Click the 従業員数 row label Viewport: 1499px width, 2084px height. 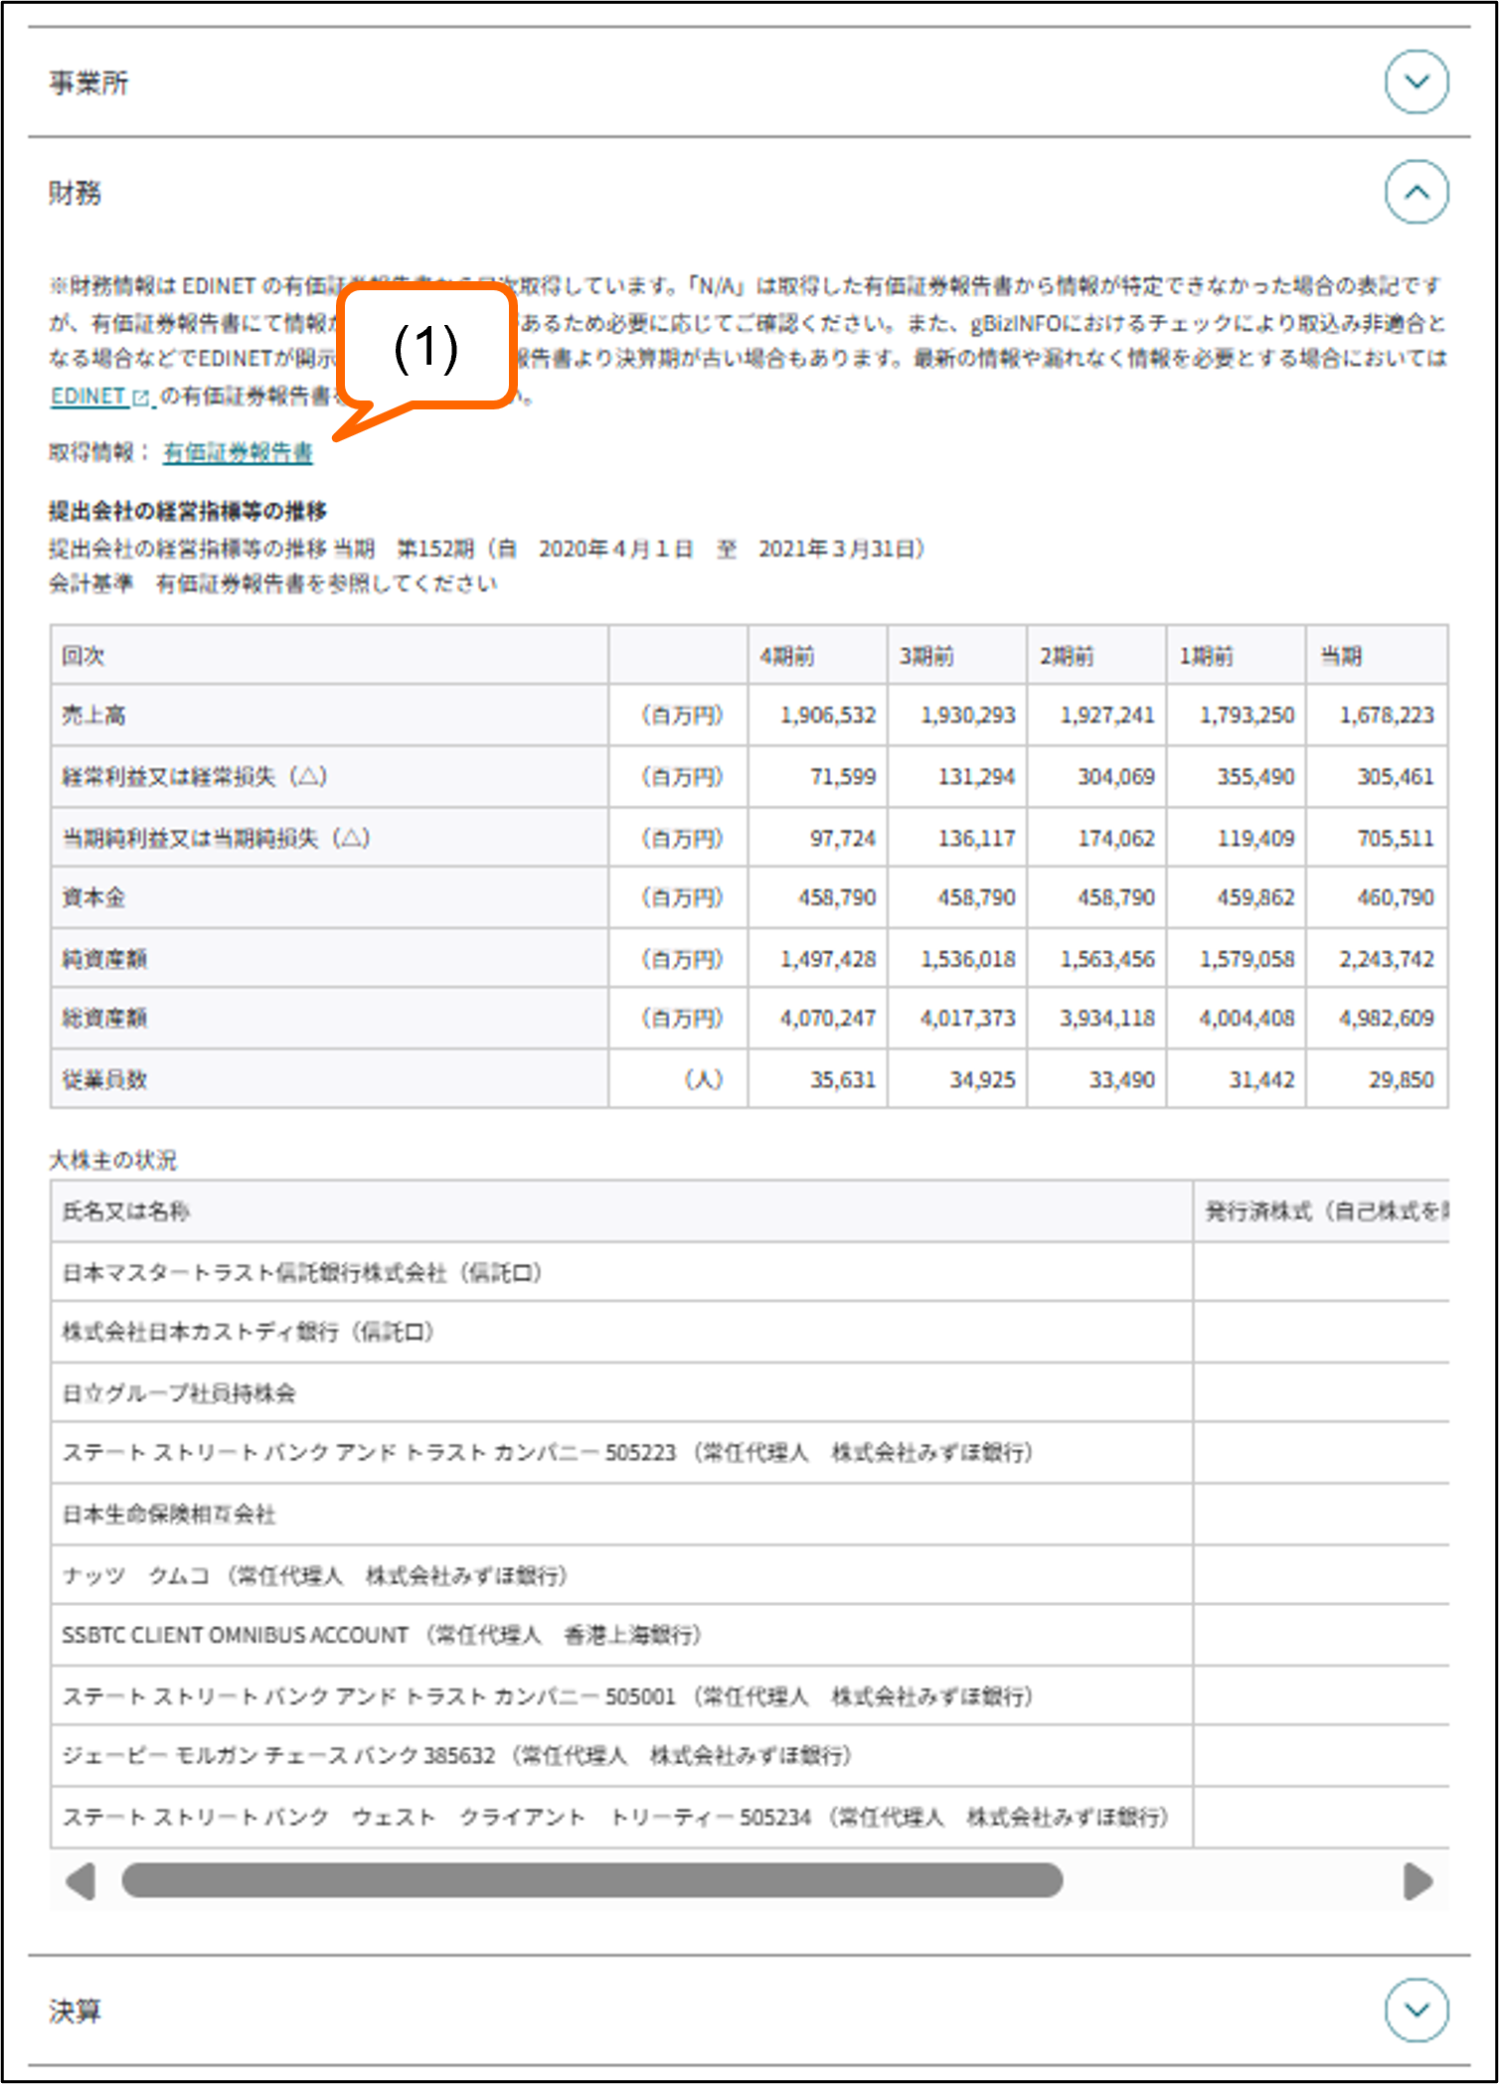(104, 1080)
